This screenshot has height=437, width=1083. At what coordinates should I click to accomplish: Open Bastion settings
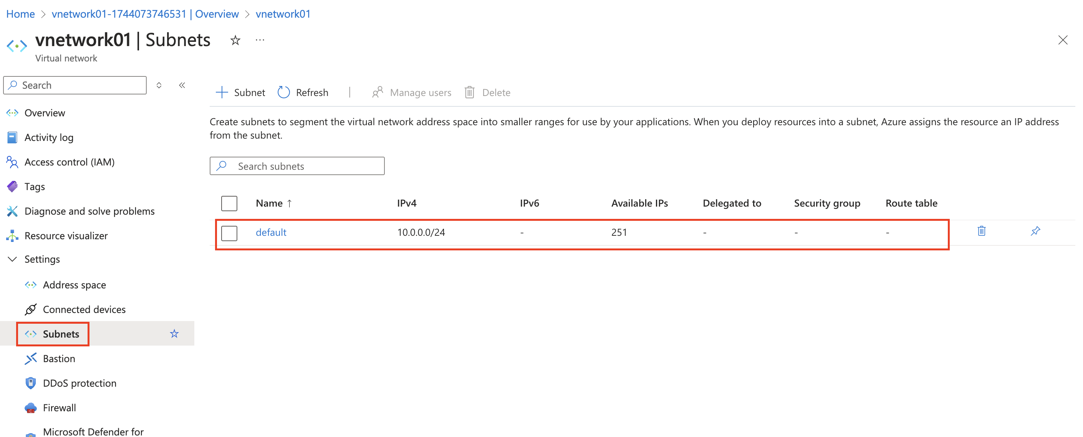point(59,359)
